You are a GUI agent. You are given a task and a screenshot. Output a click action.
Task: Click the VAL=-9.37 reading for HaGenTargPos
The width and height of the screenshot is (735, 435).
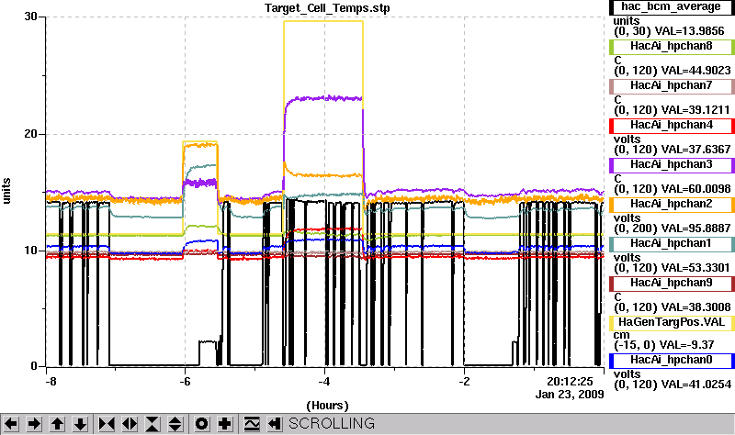[x=686, y=346]
